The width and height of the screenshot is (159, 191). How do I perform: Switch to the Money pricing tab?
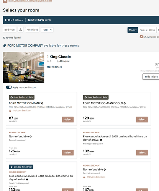[x=133, y=30]
